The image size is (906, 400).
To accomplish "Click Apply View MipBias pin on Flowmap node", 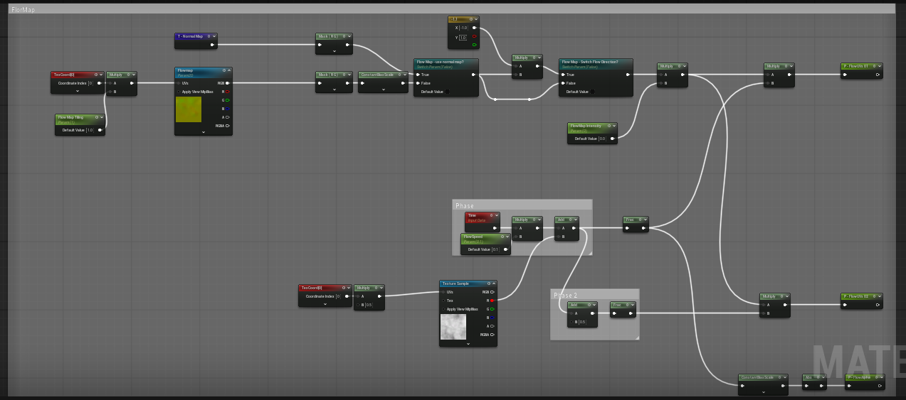I will pyautogui.click(x=179, y=92).
